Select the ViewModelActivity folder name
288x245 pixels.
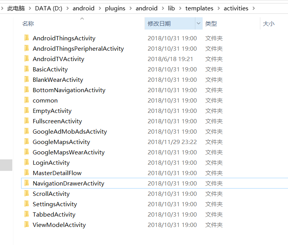[x=59, y=225]
